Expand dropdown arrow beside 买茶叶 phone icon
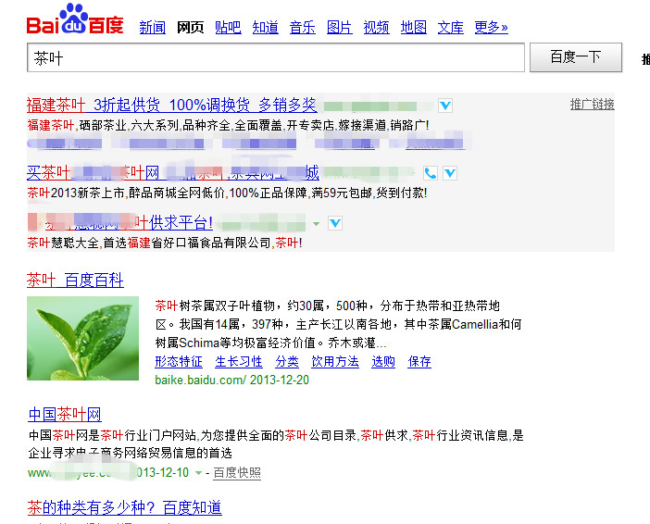650x524 pixels. [x=450, y=173]
